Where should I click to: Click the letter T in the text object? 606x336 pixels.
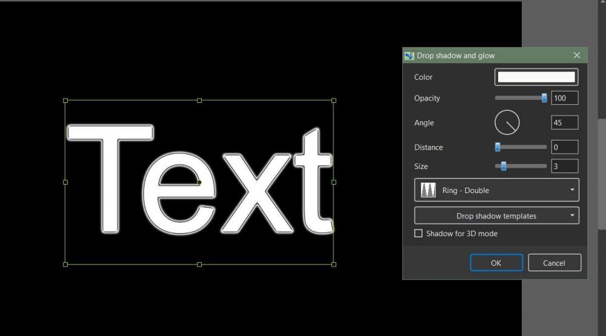click(x=110, y=179)
